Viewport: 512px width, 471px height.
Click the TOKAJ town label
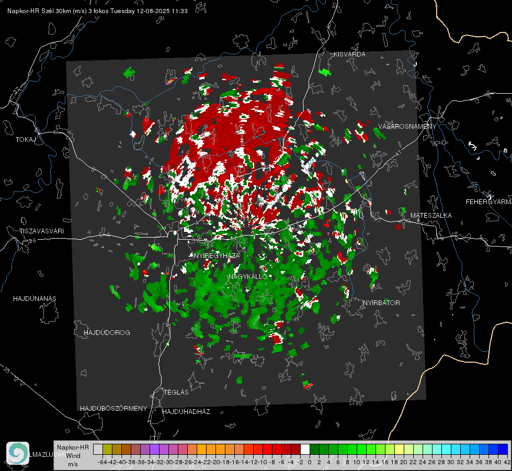pyautogui.click(x=26, y=140)
